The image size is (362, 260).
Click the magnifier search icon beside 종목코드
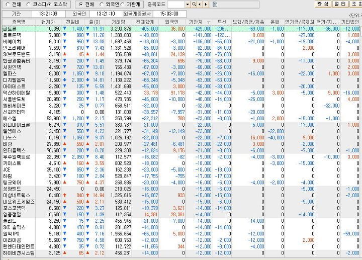pos(194,4)
